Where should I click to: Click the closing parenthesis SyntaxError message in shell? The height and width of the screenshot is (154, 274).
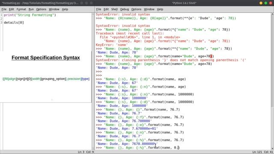[171, 60]
